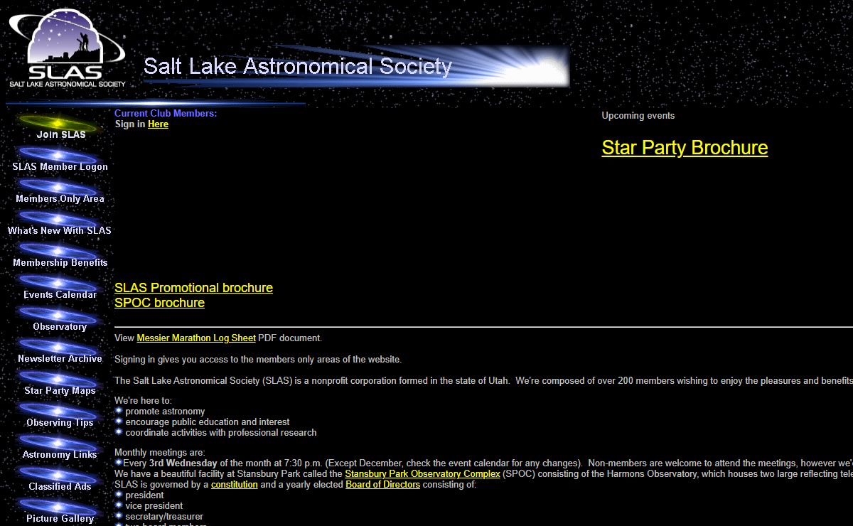Image resolution: width=853 pixels, height=526 pixels.
Task: Click the star bullet beside 'promote astronomy'
Action: pyautogui.click(x=119, y=411)
